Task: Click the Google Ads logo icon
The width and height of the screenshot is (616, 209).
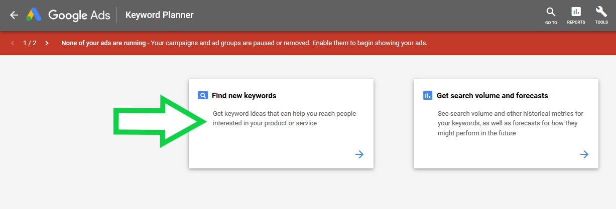Action: coord(34,15)
